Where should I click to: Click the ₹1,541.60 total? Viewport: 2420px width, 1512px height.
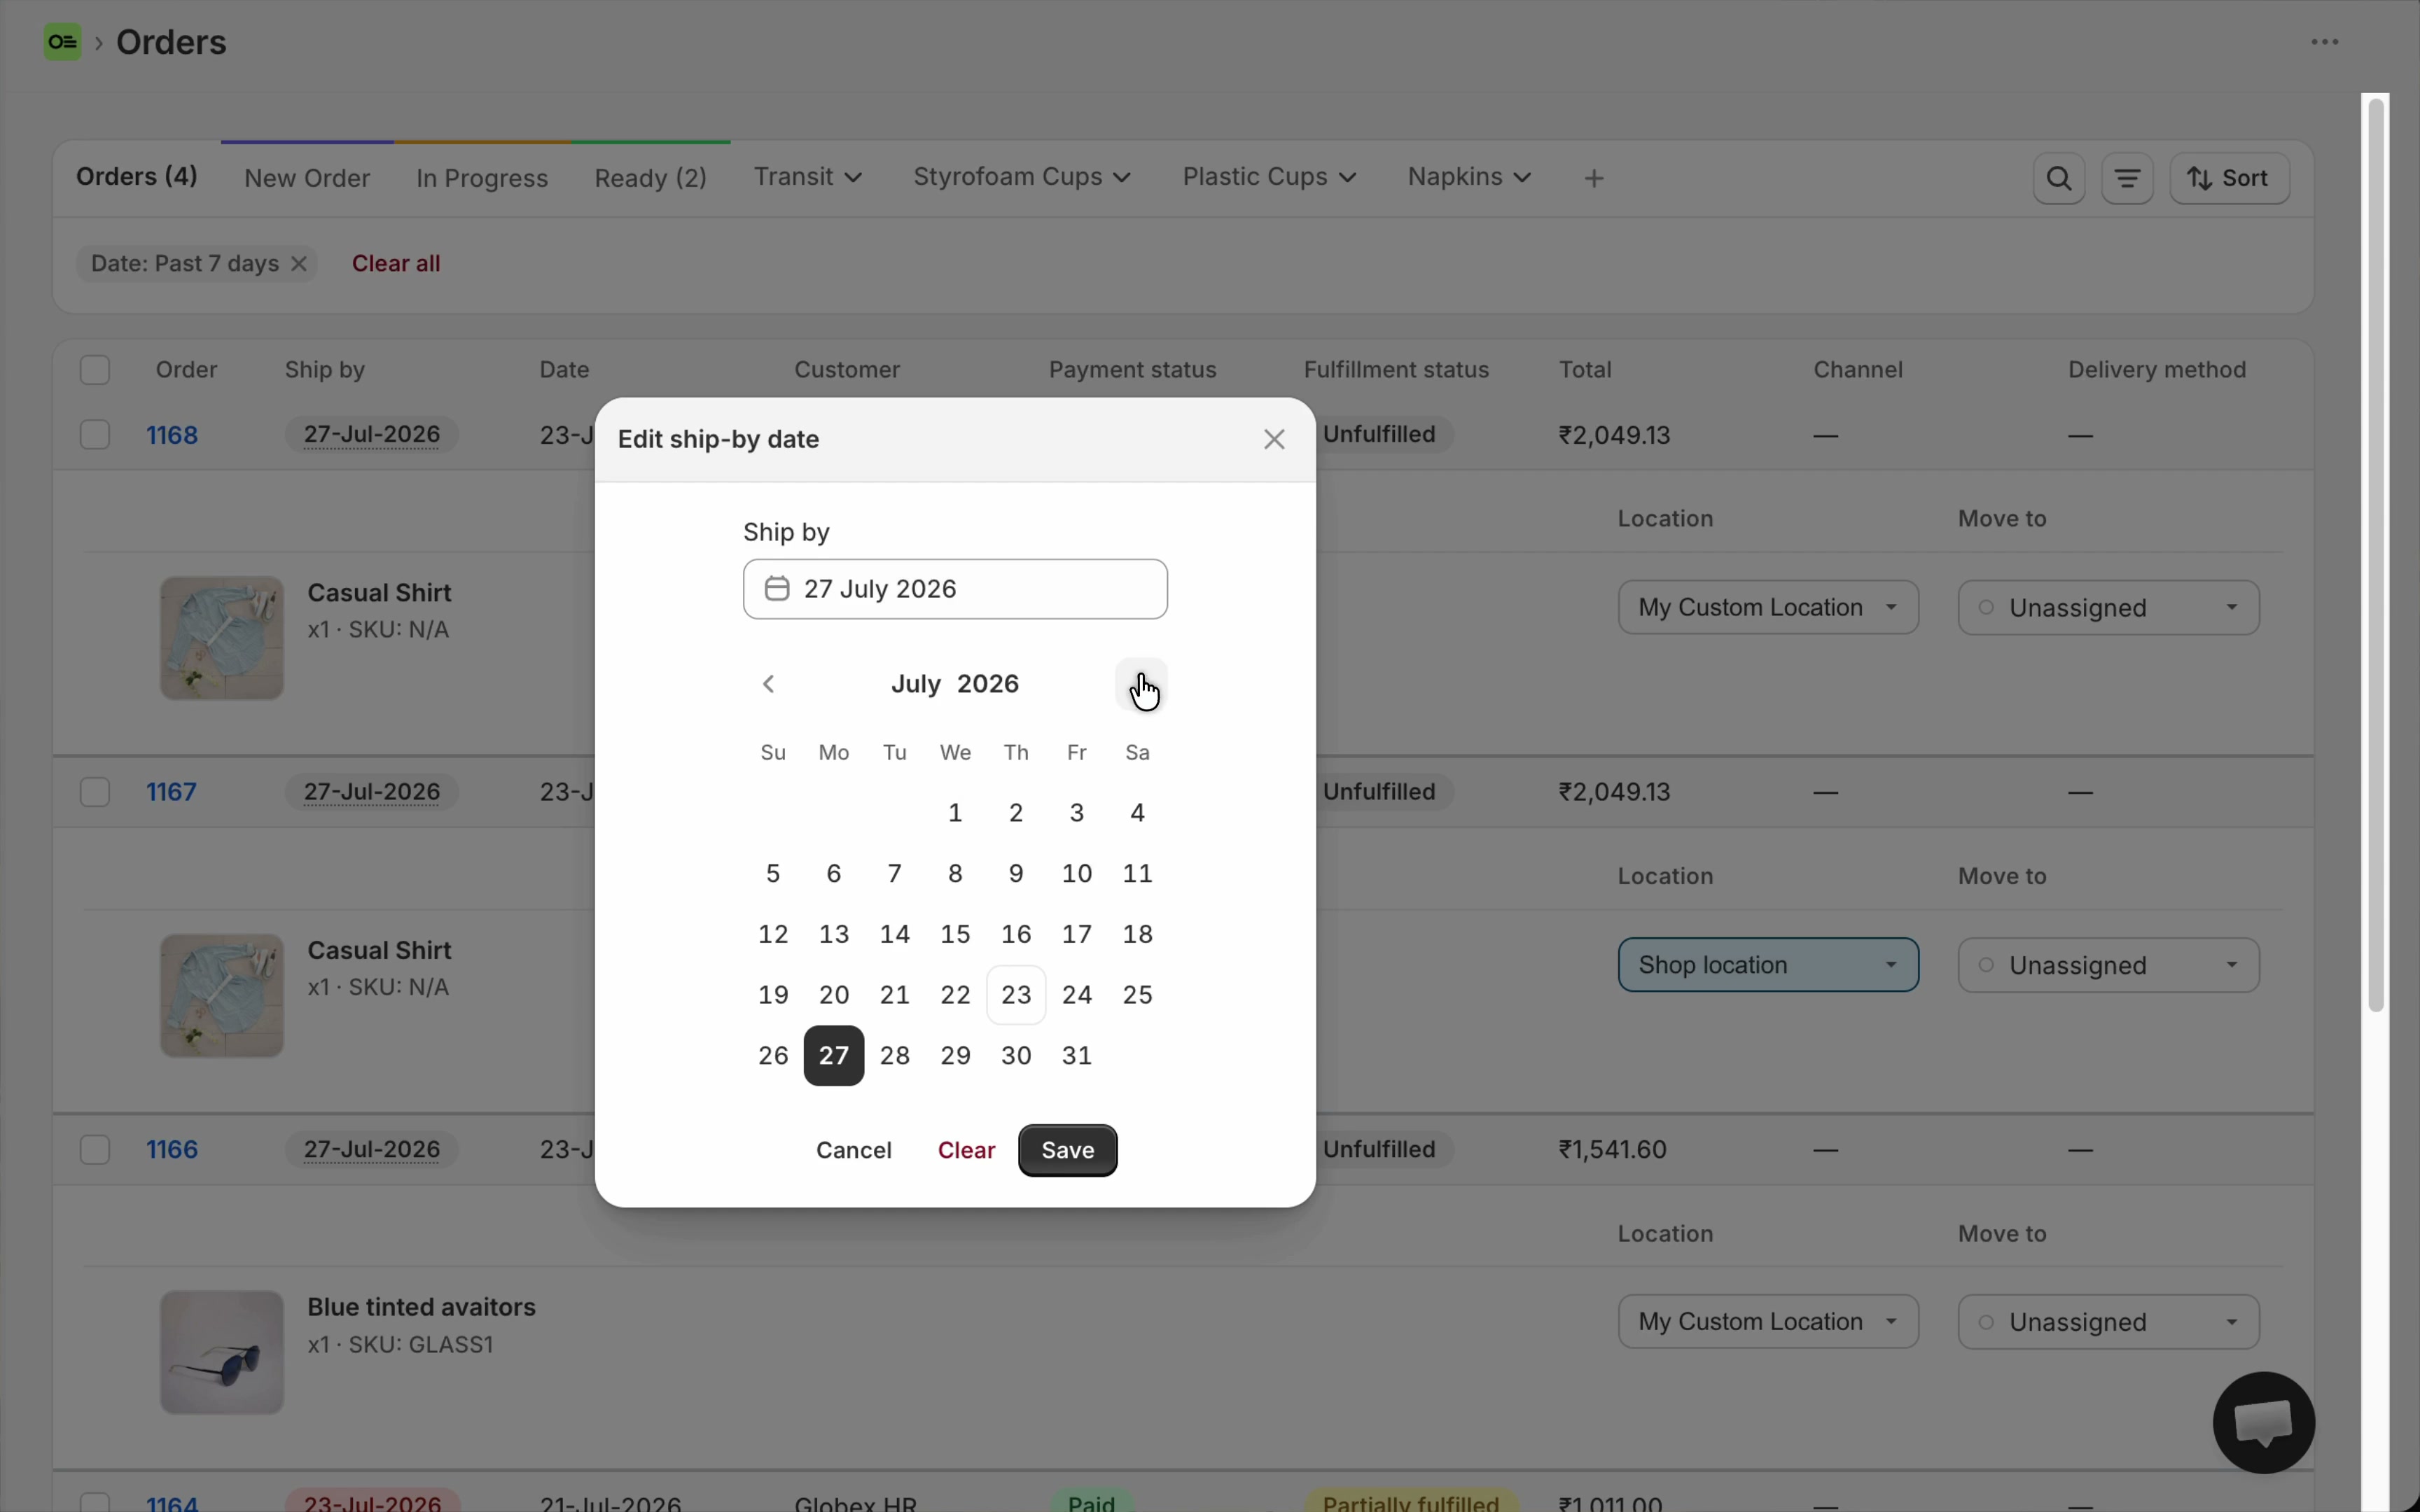(1613, 1150)
